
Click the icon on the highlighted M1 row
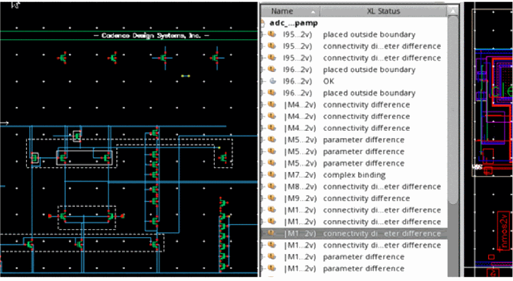(x=272, y=233)
